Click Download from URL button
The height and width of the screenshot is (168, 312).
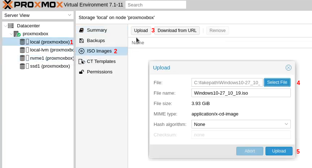(x=177, y=31)
